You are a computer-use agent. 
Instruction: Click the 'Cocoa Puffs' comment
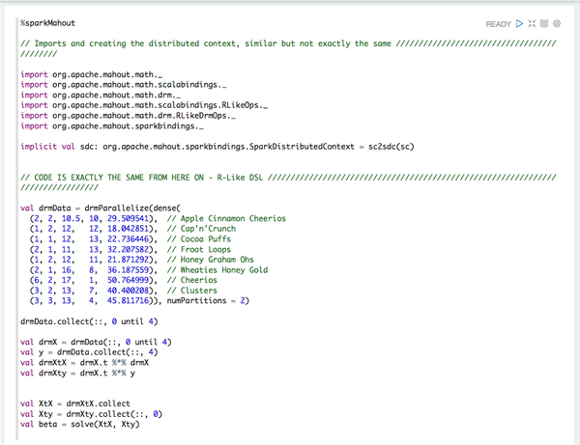point(199,239)
